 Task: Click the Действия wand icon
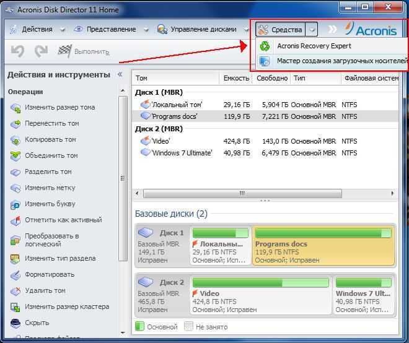13,30
